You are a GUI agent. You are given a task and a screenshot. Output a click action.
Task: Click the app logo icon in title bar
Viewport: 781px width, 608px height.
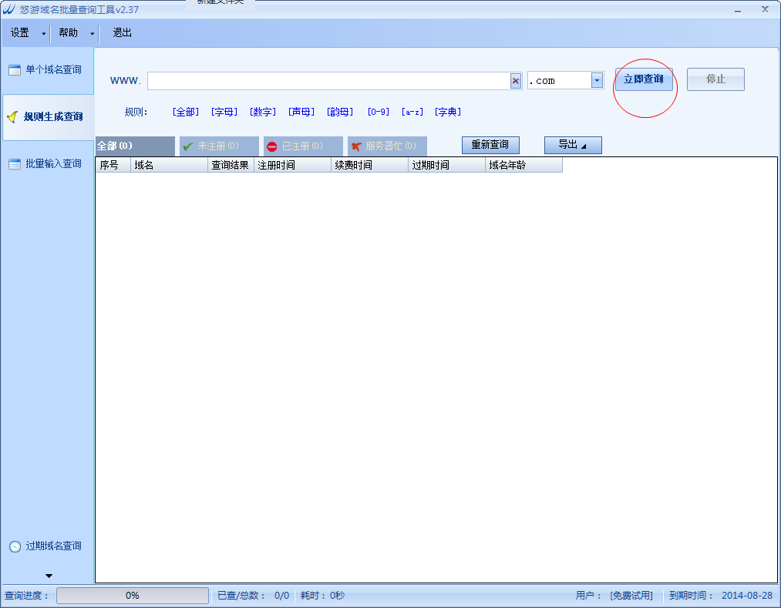8,9
